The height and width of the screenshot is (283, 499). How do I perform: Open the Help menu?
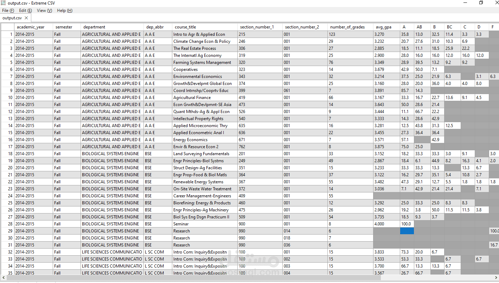(x=65, y=11)
